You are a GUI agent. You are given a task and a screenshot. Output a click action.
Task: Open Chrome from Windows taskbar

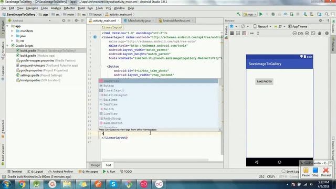coord(22,184)
